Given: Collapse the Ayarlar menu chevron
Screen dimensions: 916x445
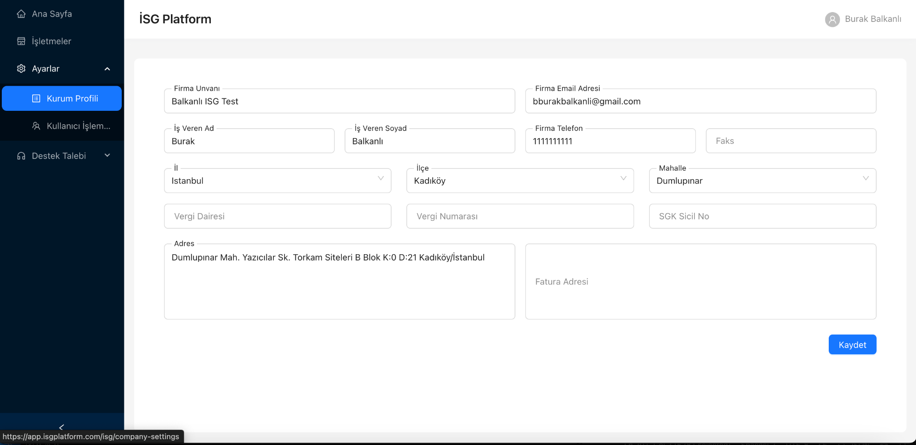Looking at the screenshot, I should click(x=107, y=69).
